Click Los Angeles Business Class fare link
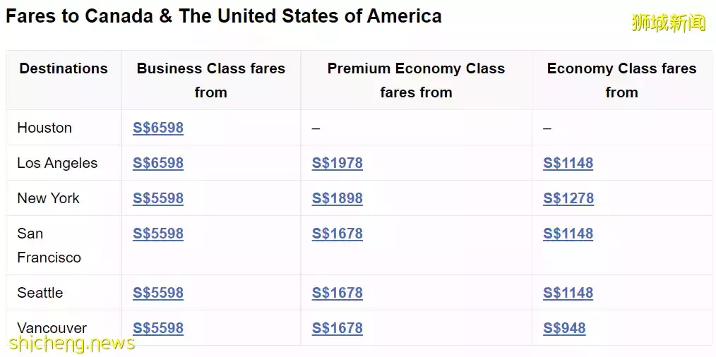The image size is (716, 357). tap(158, 163)
